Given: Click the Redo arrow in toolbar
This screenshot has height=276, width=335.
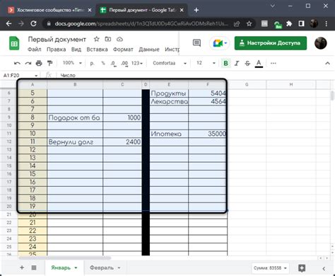Looking at the screenshot, I should [28, 63].
